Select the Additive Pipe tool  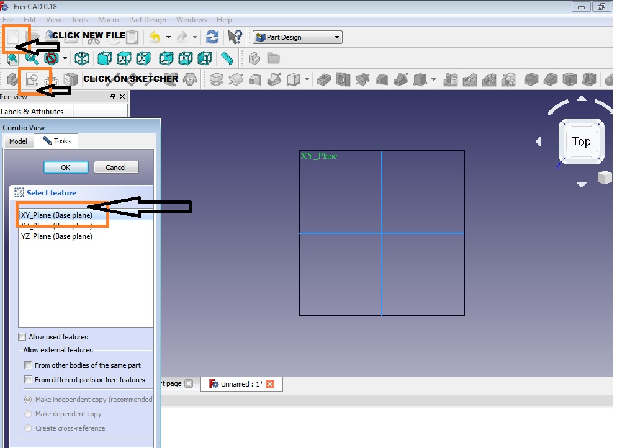[x=274, y=80]
